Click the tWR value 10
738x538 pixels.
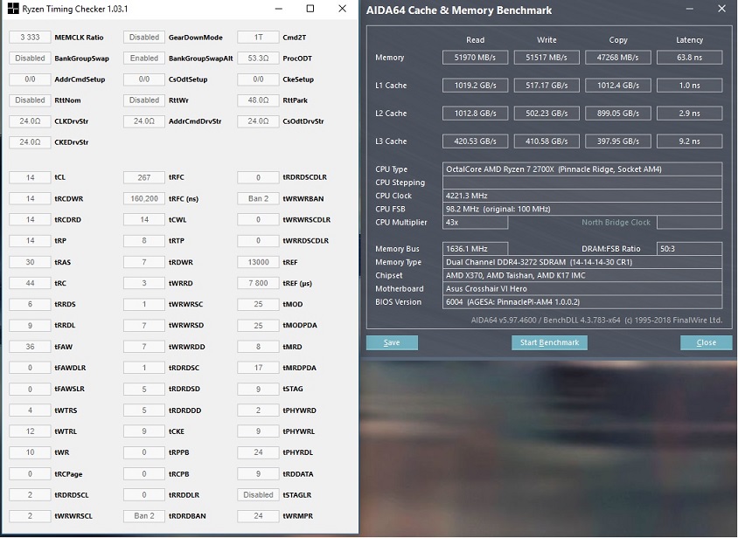[x=30, y=452]
